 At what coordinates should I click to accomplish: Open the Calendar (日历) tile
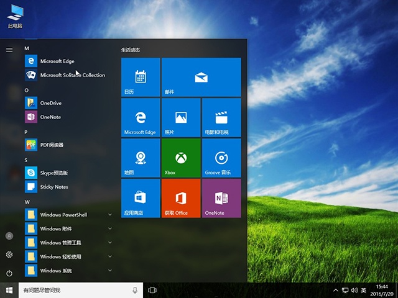(140, 77)
